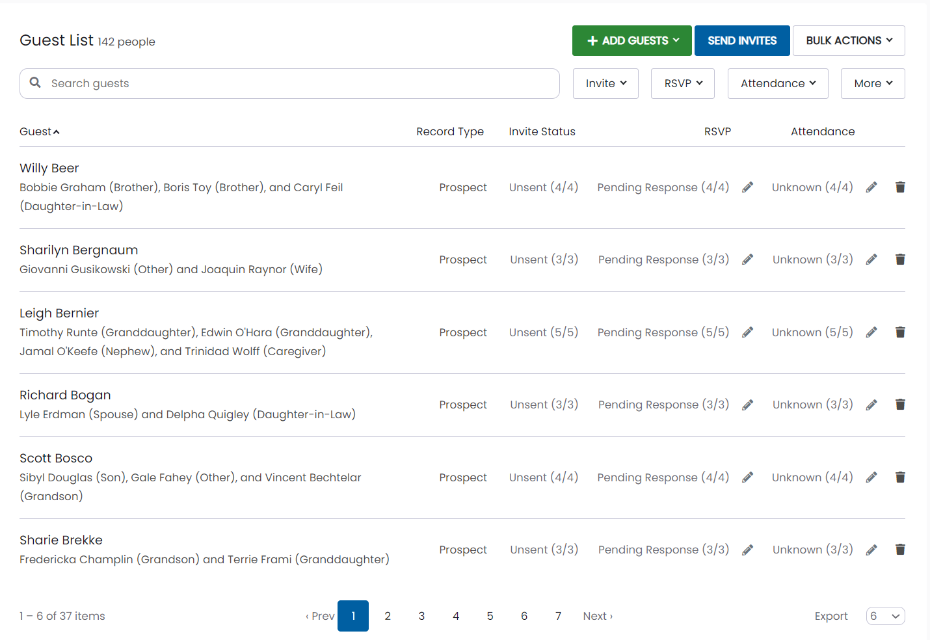The image size is (930, 640).
Task: Click the 1 – 6 of 37 items text
Action: coord(62,616)
